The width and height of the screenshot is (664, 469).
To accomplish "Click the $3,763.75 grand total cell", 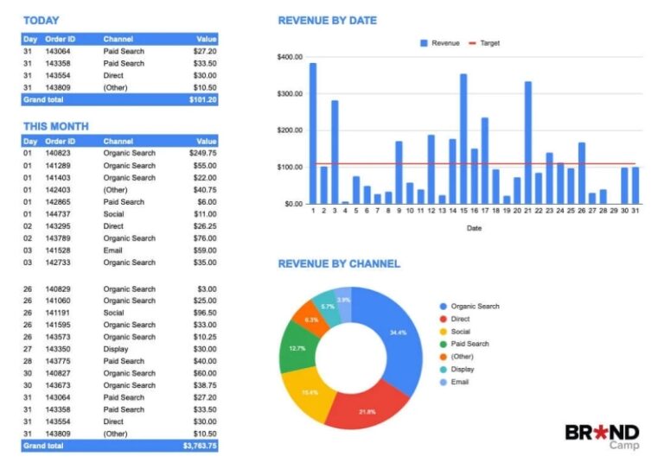I will coord(199,446).
